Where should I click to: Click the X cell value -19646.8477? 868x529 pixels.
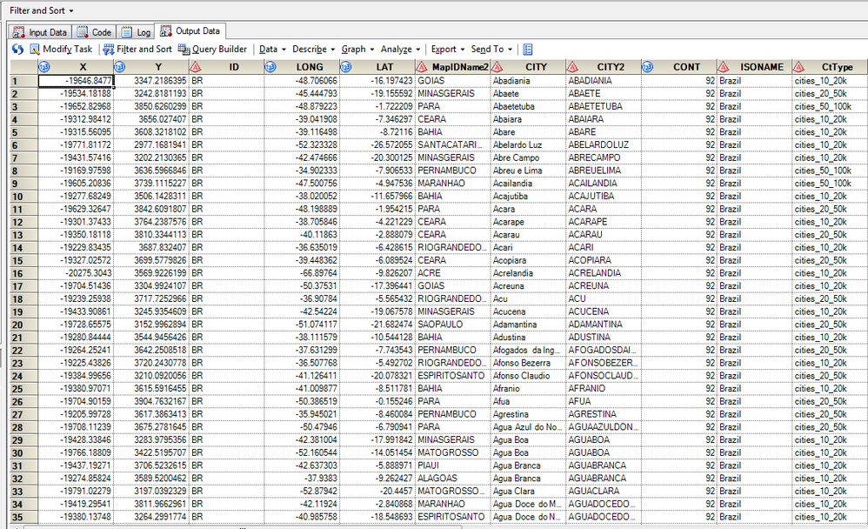tap(76, 81)
